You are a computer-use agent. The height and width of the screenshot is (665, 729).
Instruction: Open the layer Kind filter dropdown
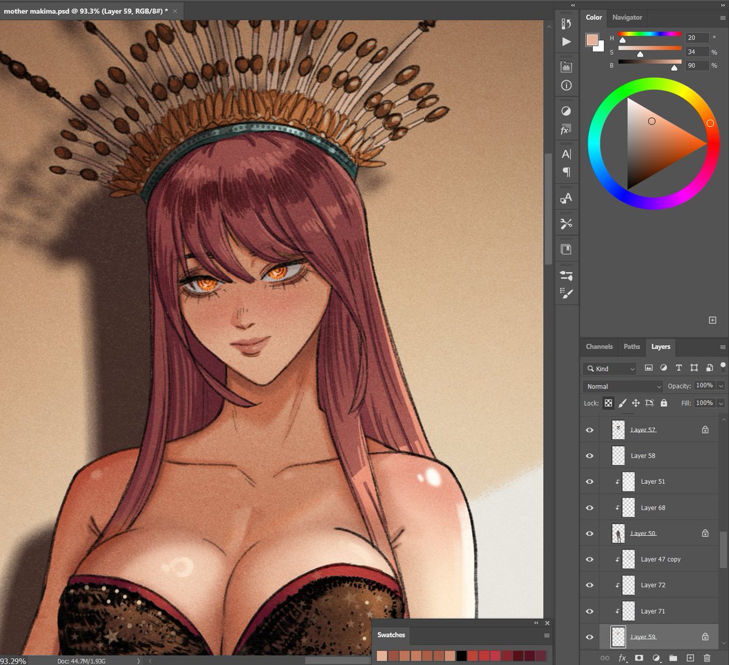610,368
